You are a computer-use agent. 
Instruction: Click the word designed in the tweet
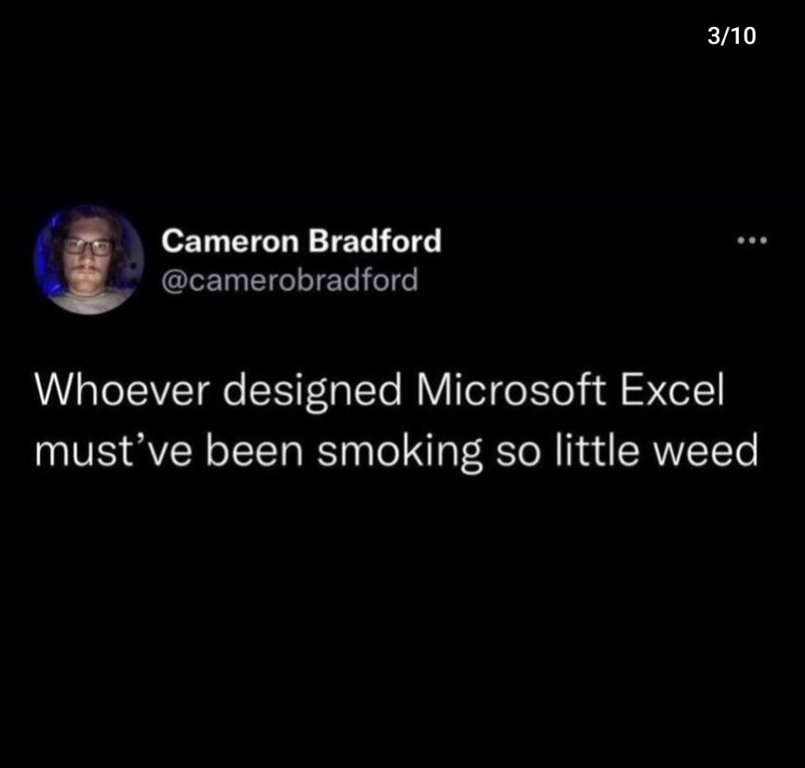[x=313, y=392]
